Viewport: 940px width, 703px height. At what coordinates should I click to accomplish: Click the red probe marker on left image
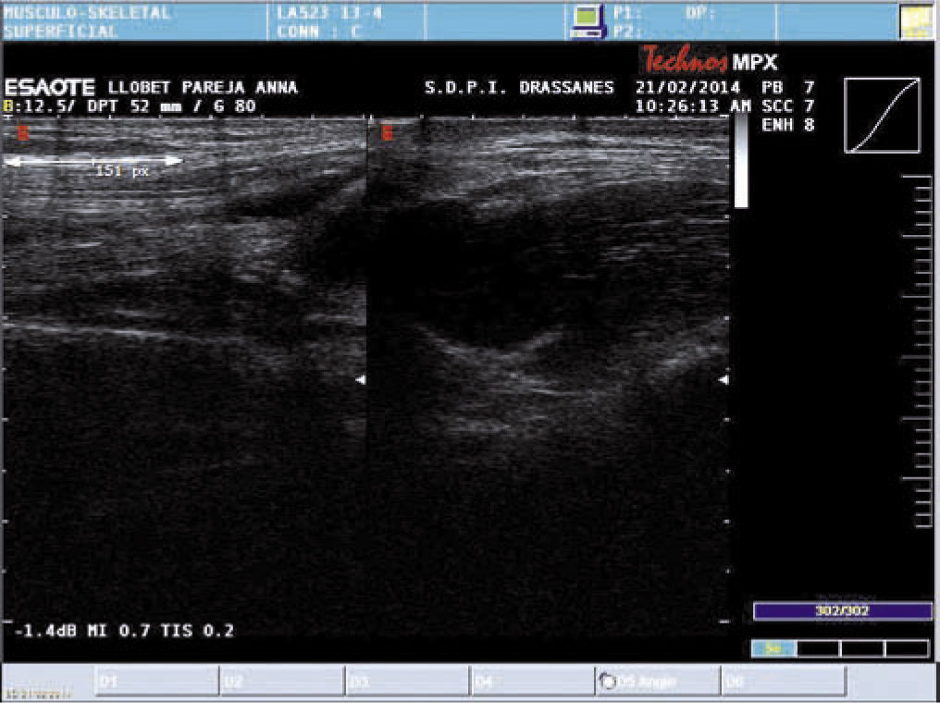pos(23,133)
